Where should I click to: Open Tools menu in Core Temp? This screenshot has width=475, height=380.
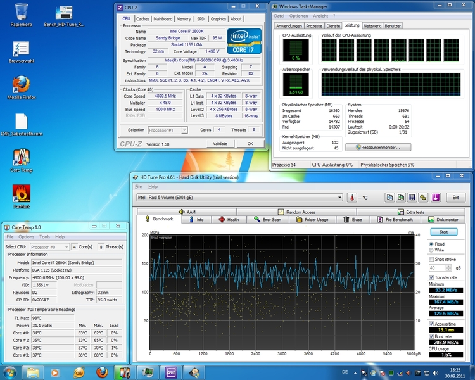tap(44, 237)
